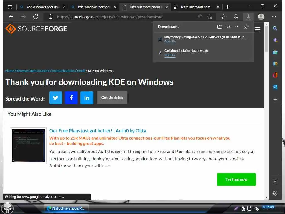The width and height of the screenshot is (285, 214).
Task: Open Edge Settings and more menu
Action: 274,17
